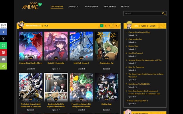Open Chainsmoker Cat poster
The image size is (183, 114).
tap(106, 46)
